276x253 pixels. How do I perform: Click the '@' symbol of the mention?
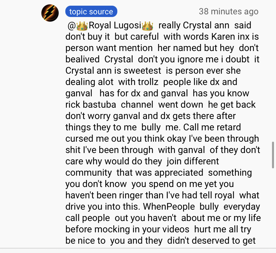[x=72, y=26]
